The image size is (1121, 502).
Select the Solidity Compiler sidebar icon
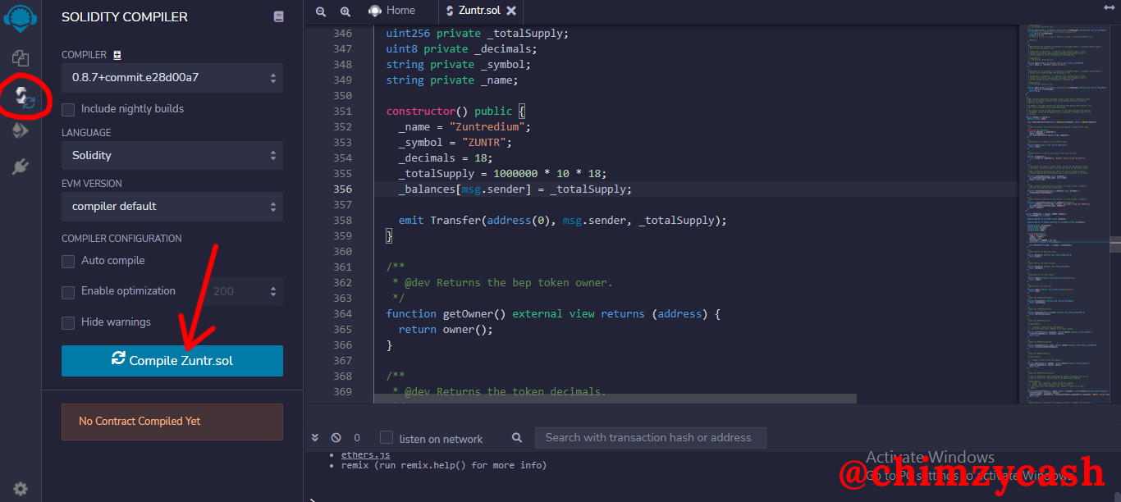24,97
